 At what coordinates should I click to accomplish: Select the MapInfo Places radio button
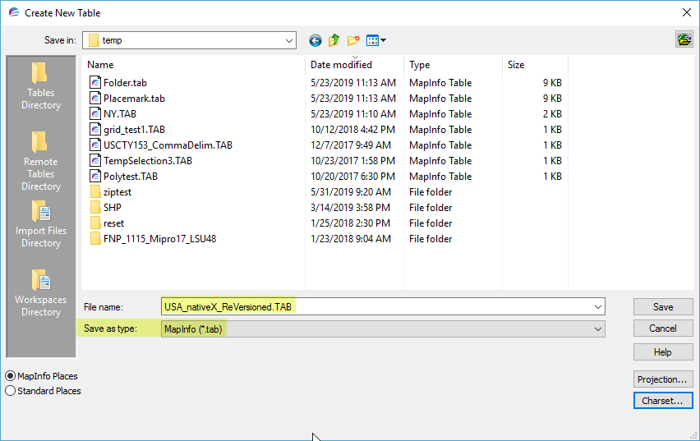[x=10, y=376]
